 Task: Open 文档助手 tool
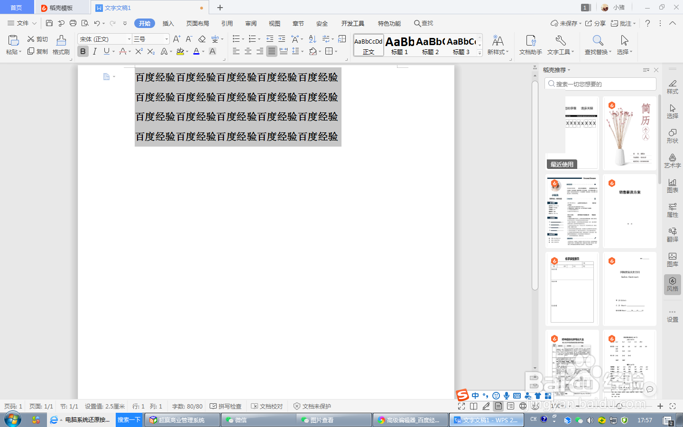click(530, 45)
